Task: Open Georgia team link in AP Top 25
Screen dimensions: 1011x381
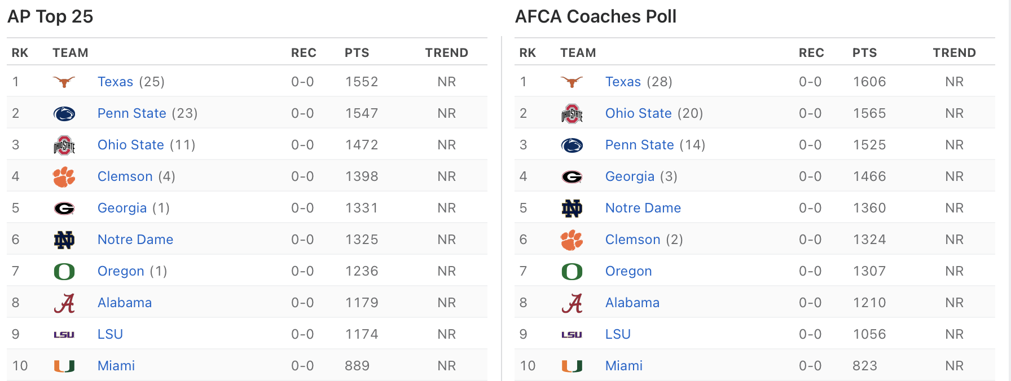Action: 122,208
